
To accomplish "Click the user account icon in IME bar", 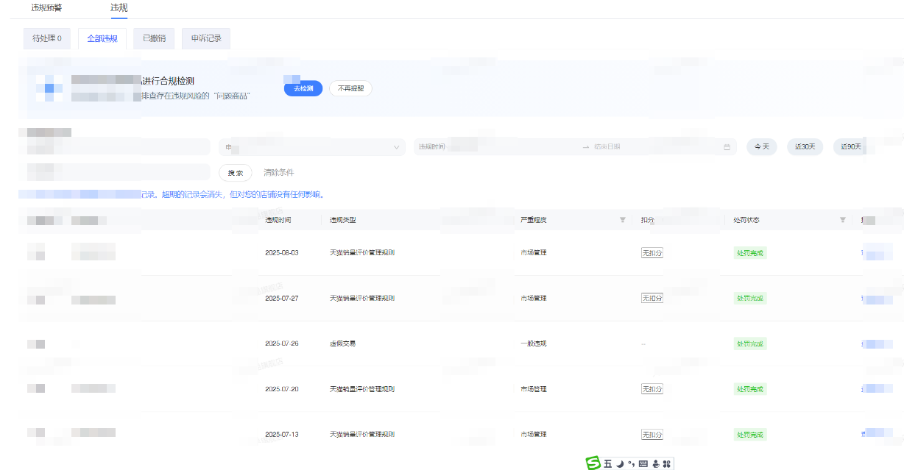I will (x=655, y=463).
